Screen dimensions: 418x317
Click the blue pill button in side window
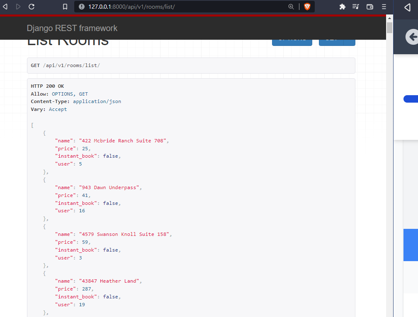click(411, 99)
